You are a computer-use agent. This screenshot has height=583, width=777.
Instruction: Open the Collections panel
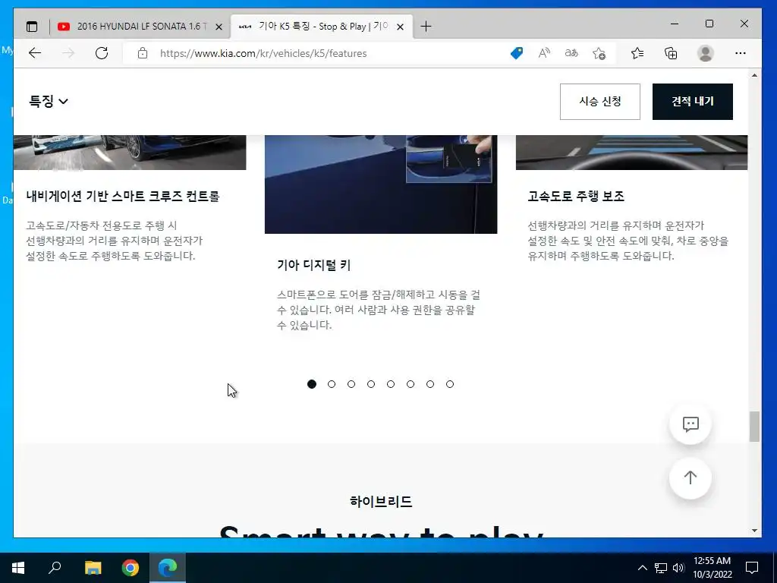pyautogui.click(x=671, y=53)
